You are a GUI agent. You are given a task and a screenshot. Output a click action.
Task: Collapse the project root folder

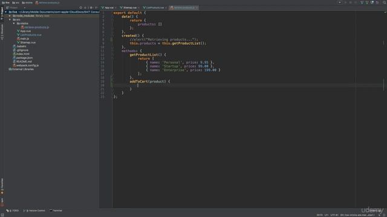coord(6,12)
